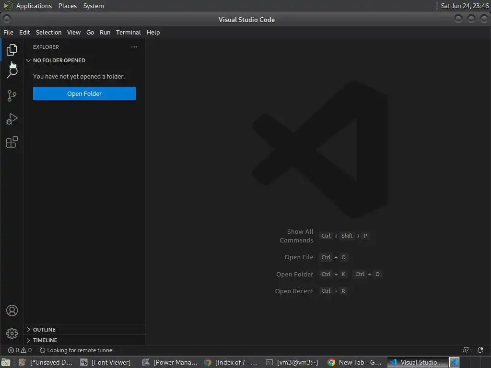Click 'You have not yet opened a folder' text
Screen dimensions: 491x368
tap(79, 76)
